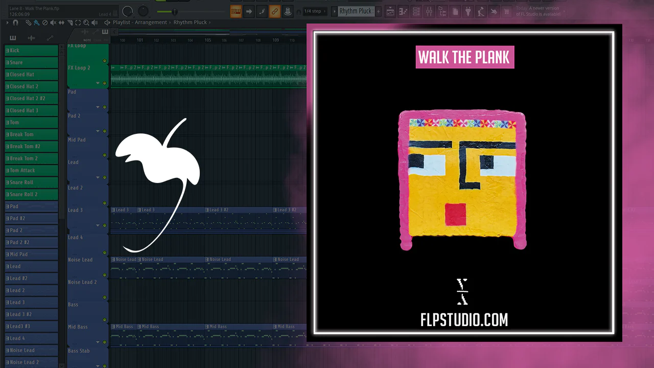This screenshot has height=368, width=654.
Task: Show automation clips with the picker icon
Action: click(50, 38)
